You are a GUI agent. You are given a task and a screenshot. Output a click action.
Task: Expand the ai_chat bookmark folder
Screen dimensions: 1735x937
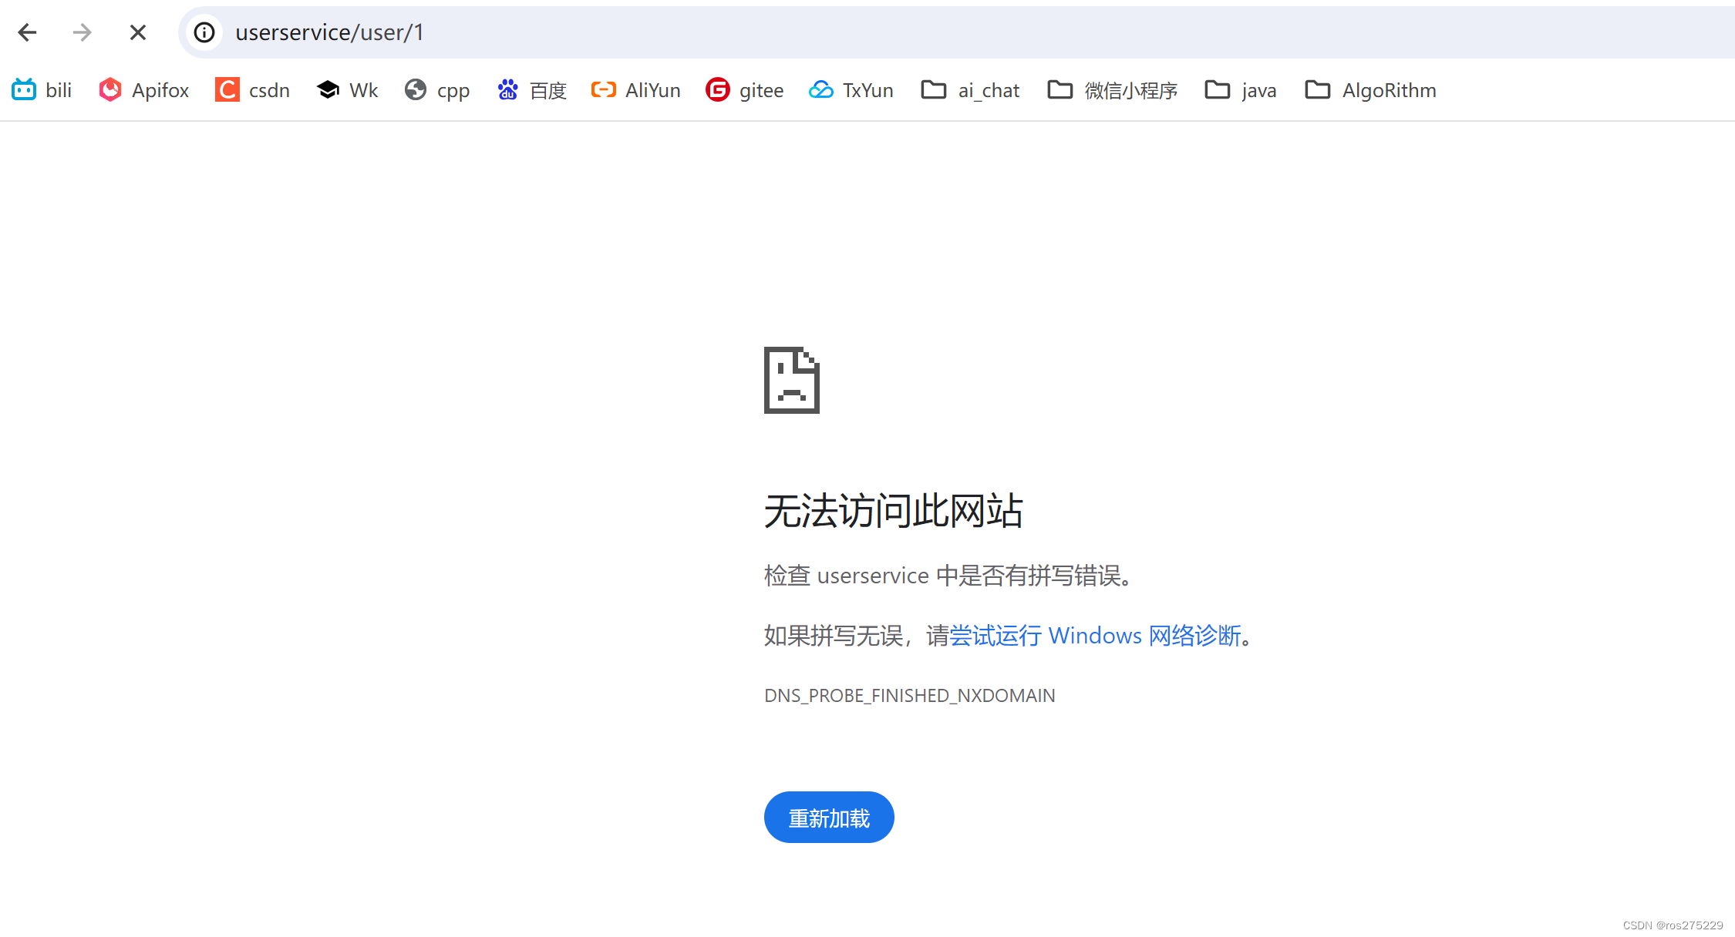[x=971, y=90]
